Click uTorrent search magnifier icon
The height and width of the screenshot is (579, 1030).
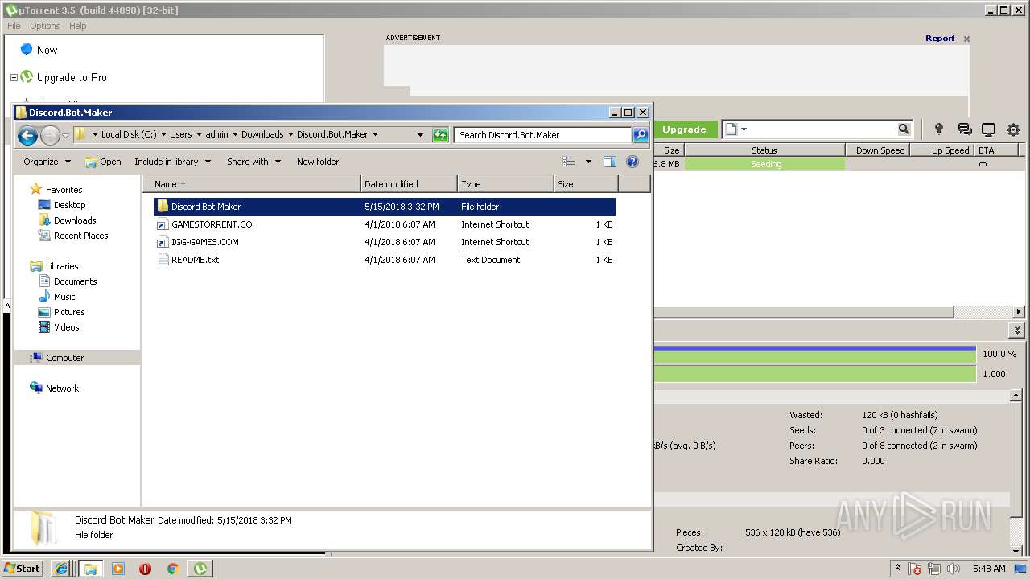coord(904,129)
